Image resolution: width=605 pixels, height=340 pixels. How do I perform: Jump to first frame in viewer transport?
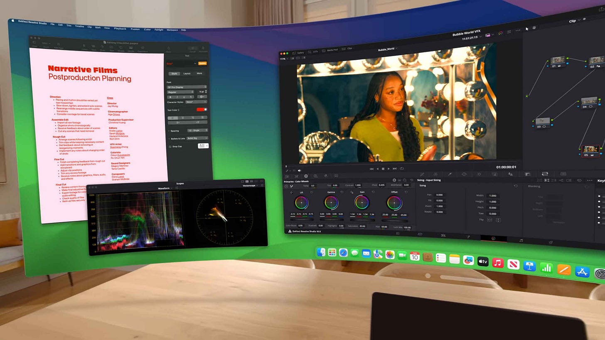(371, 169)
